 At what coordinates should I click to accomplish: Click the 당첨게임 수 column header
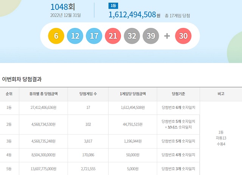tap(88, 94)
